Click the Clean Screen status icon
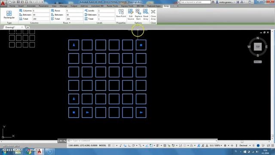This screenshot has height=155, width=275. 268,146
